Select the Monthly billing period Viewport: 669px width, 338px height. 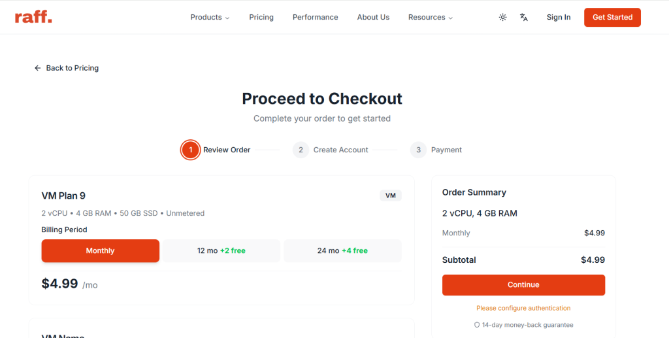tap(100, 251)
